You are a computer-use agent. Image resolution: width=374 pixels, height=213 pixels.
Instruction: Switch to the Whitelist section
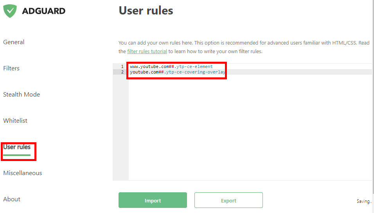[x=15, y=121]
